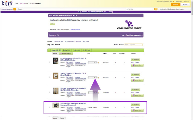Open the Promote My Ads link
The width and height of the screenshot is (193, 120).
point(58,41)
